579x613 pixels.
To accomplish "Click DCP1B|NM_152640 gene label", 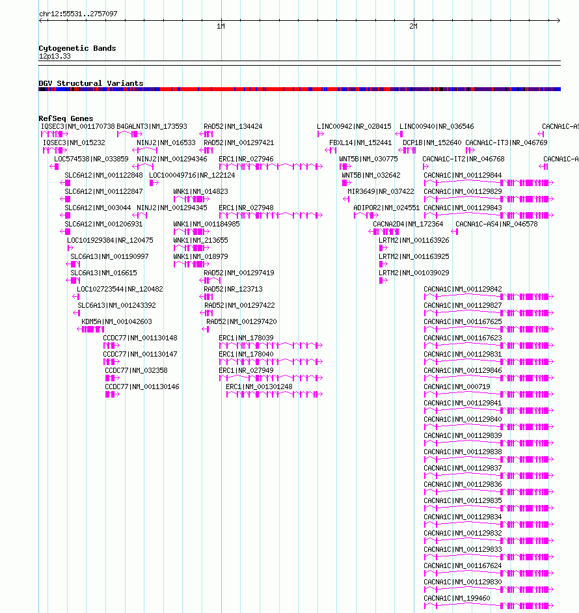I will point(432,143).
